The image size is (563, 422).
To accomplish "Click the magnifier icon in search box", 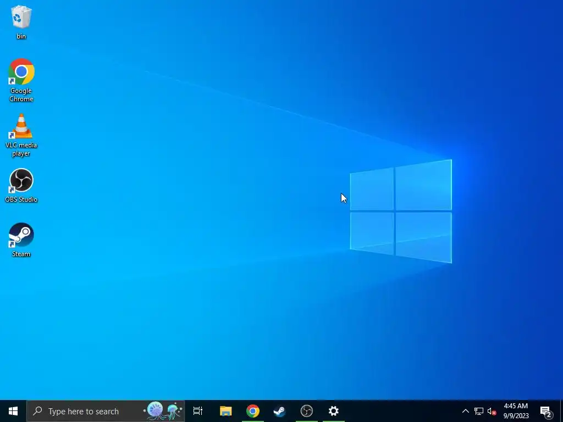I will pyautogui.click(x=37, y=411).
